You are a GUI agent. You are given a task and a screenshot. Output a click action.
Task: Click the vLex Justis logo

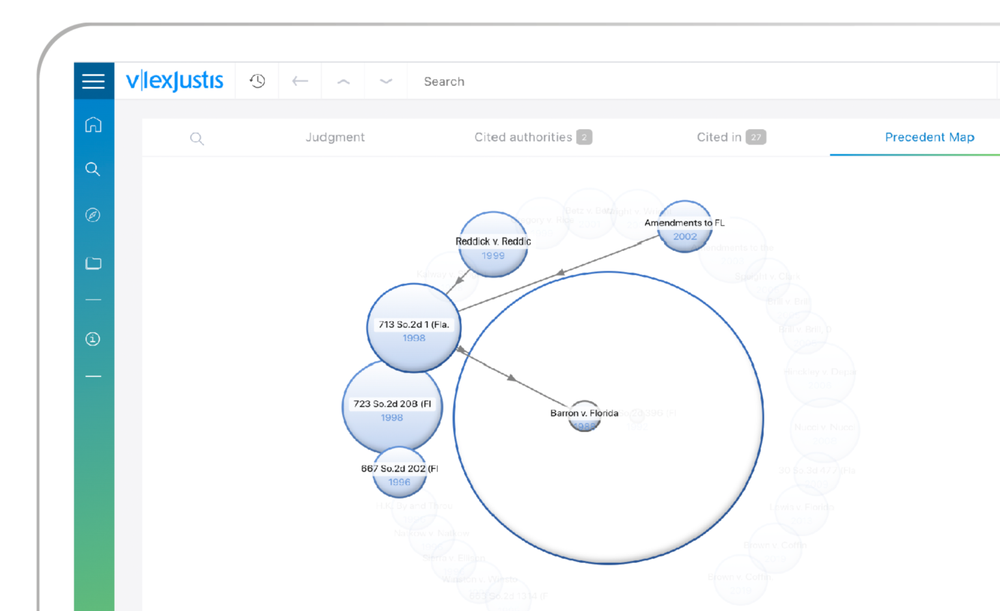[174, 80]
